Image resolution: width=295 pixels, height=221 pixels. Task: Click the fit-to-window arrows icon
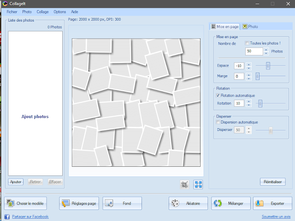point(198,185)
